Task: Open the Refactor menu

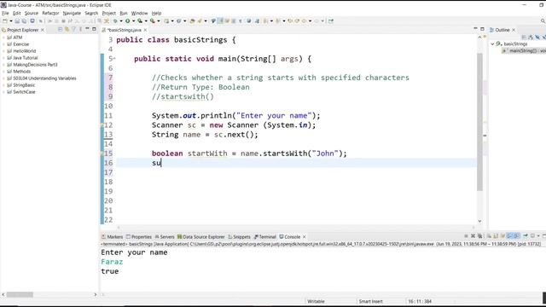Action: click(x=50, y=13)
